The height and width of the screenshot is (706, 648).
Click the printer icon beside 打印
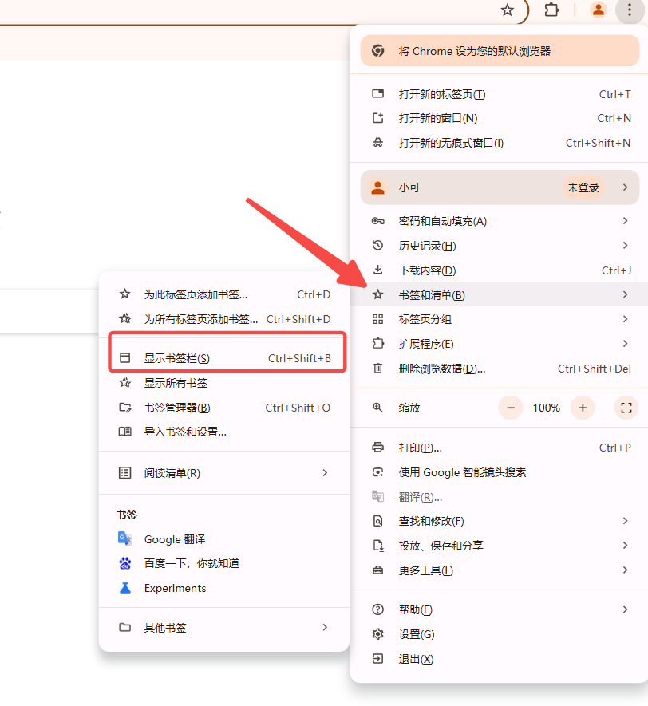pyautogui.click(x=377, y=448)
